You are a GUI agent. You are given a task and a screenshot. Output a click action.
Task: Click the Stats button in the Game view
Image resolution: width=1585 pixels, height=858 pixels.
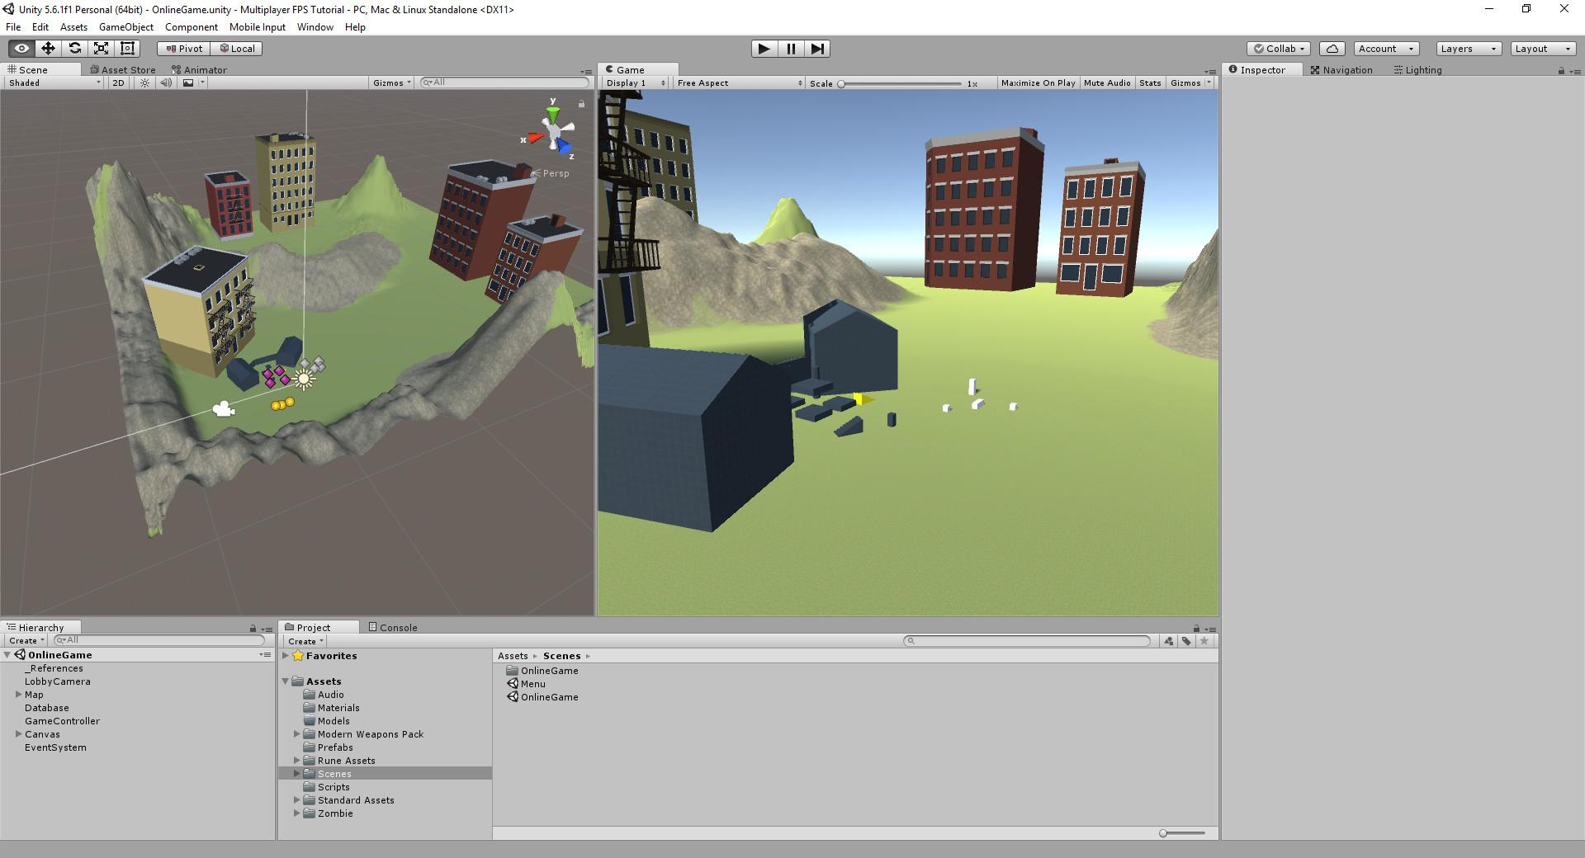(1149, 82)
